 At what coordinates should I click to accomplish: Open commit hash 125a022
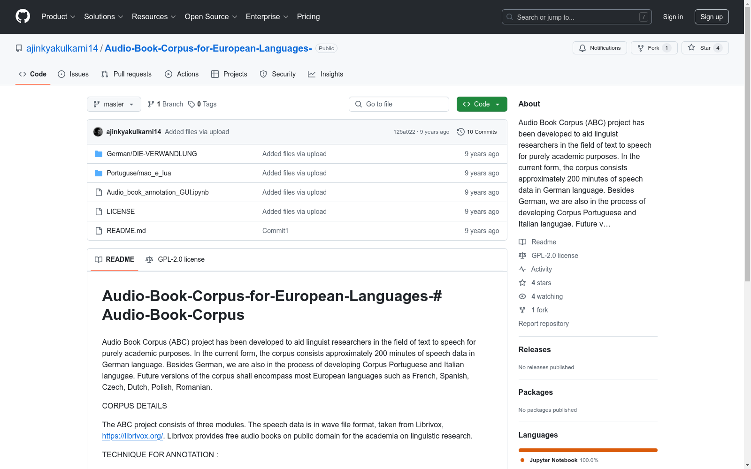[404, 132]
